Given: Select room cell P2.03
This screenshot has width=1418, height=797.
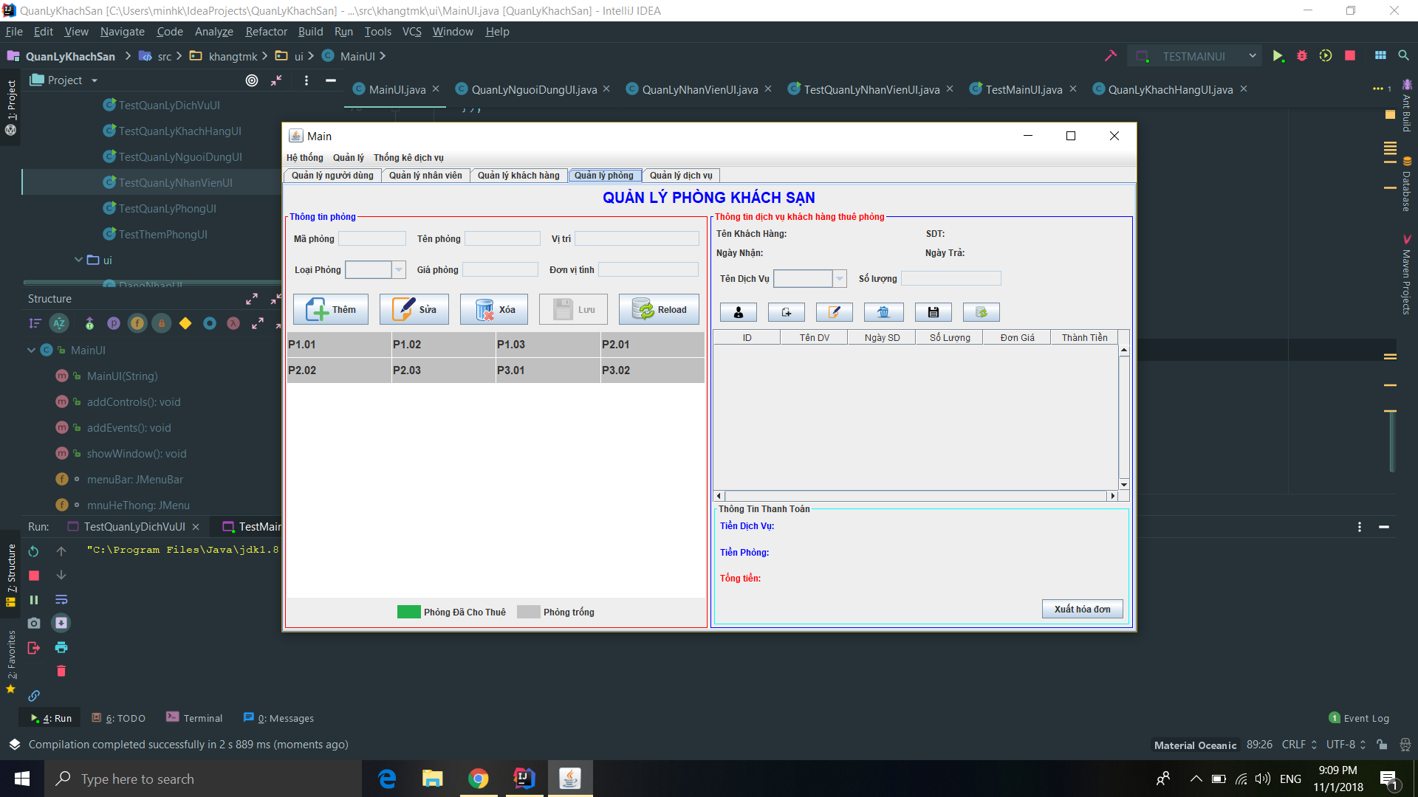Looking at the screenshot, I should tap(443, 370).
